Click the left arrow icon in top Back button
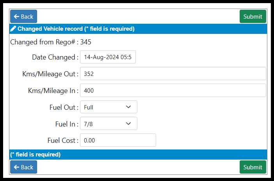This screenshot has width=274, height=181. 16,17
